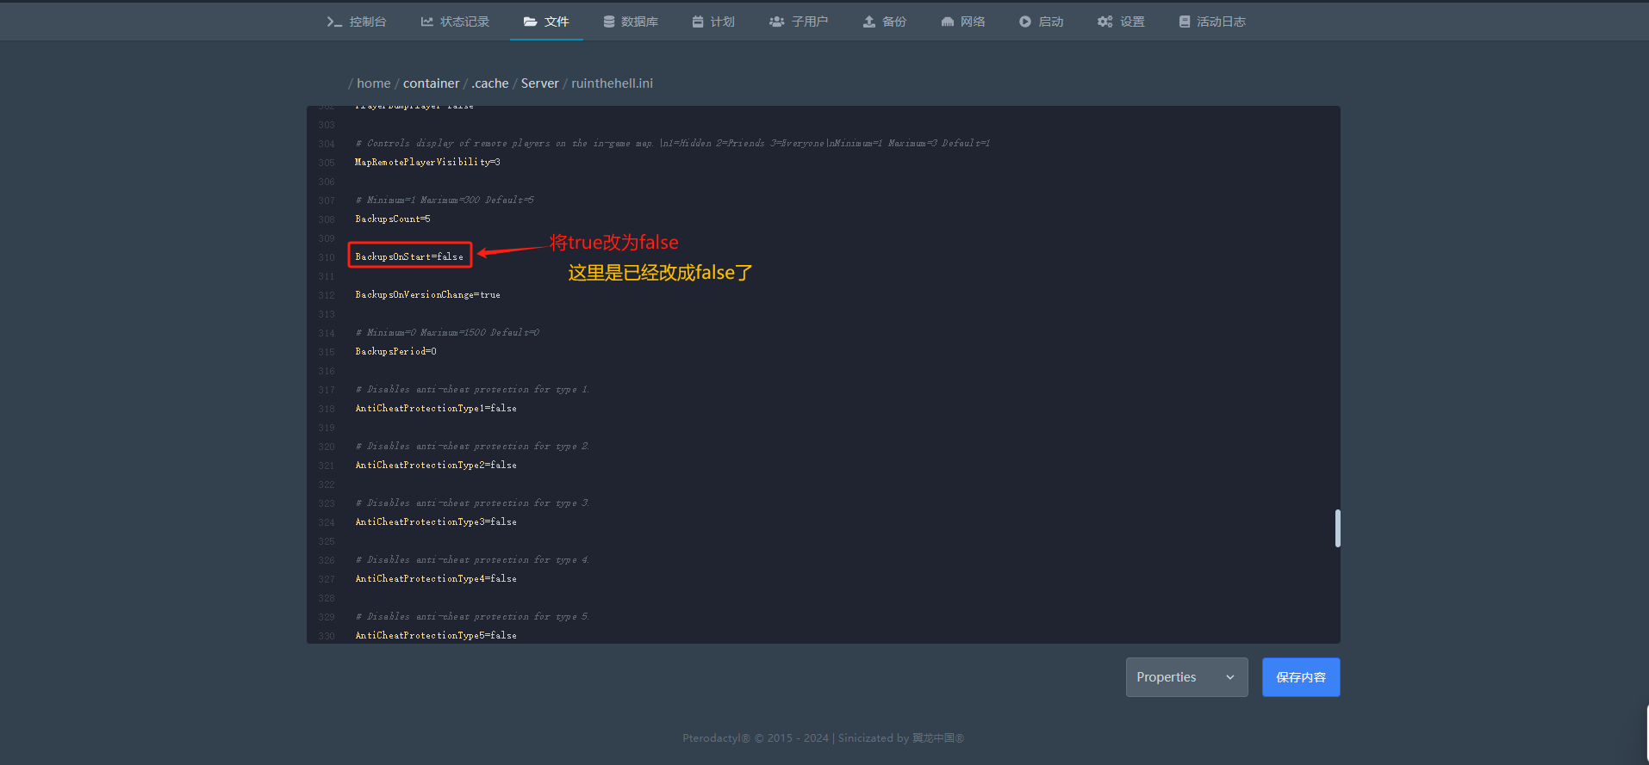Click the MapRemotePlayerVisibility=3 line

click(x=427, y=162)
